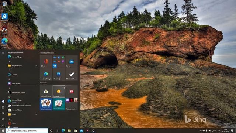Launch Microsoft Solitaire Collection tile

(x=46, y=104)
